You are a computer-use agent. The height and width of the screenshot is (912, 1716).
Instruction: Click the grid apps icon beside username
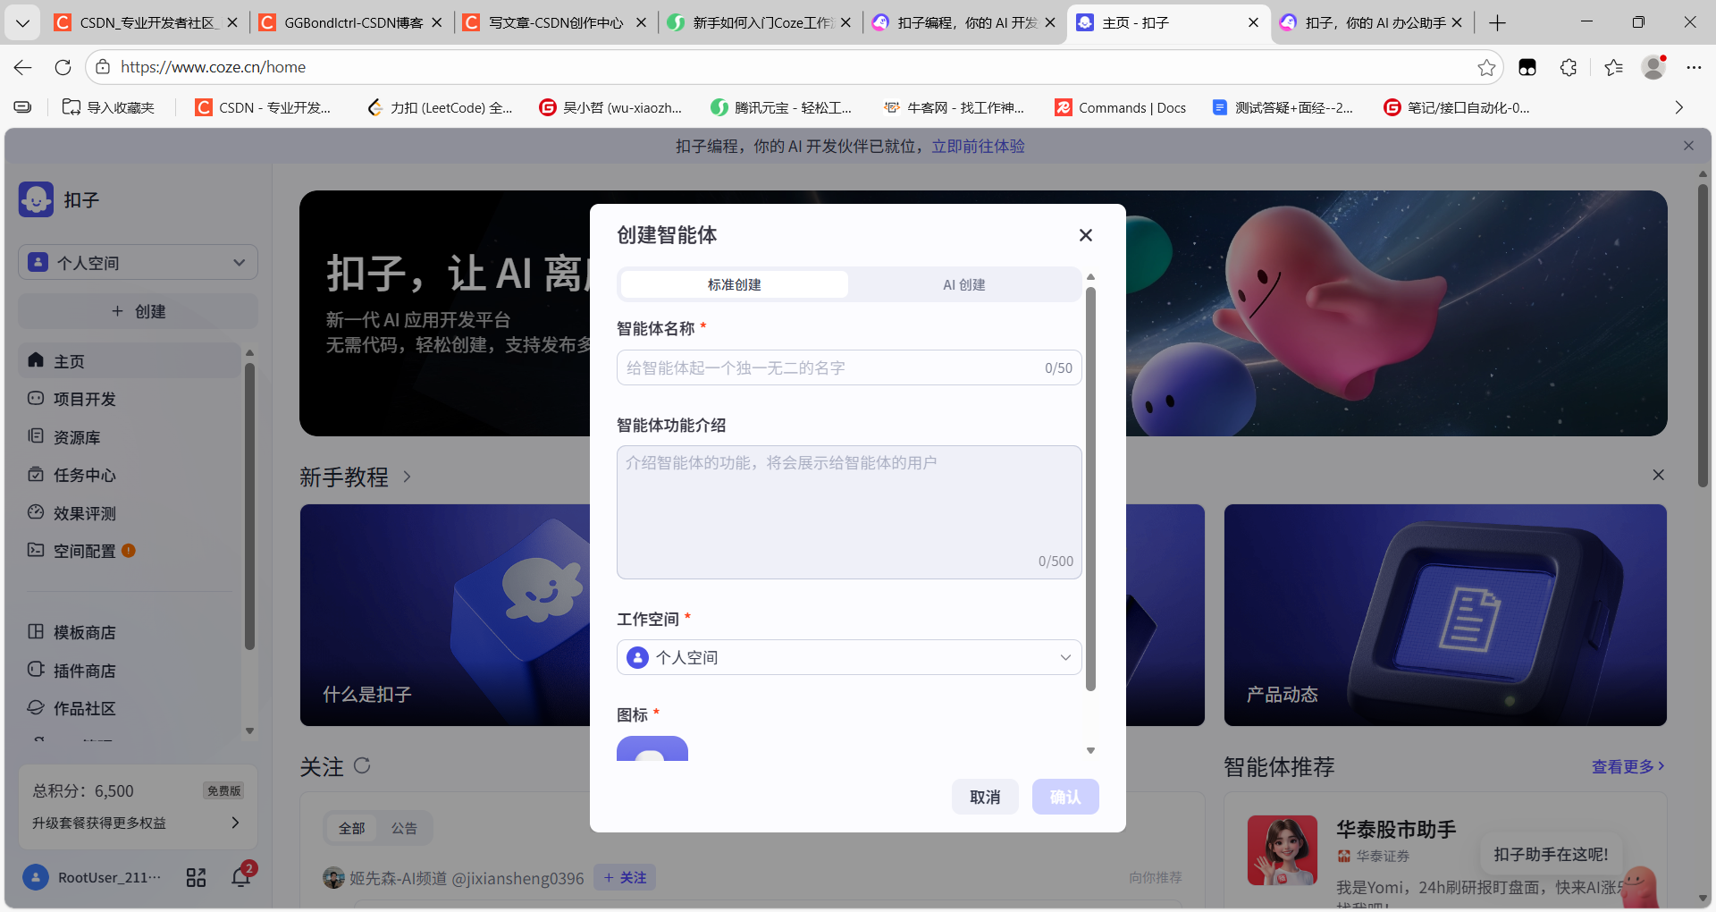point(196,877)
